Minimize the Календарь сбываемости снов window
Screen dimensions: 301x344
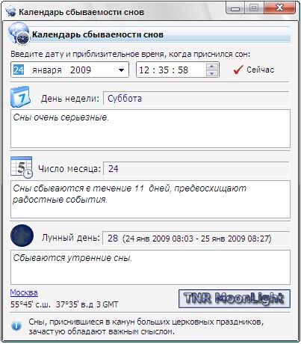point(235,8)
